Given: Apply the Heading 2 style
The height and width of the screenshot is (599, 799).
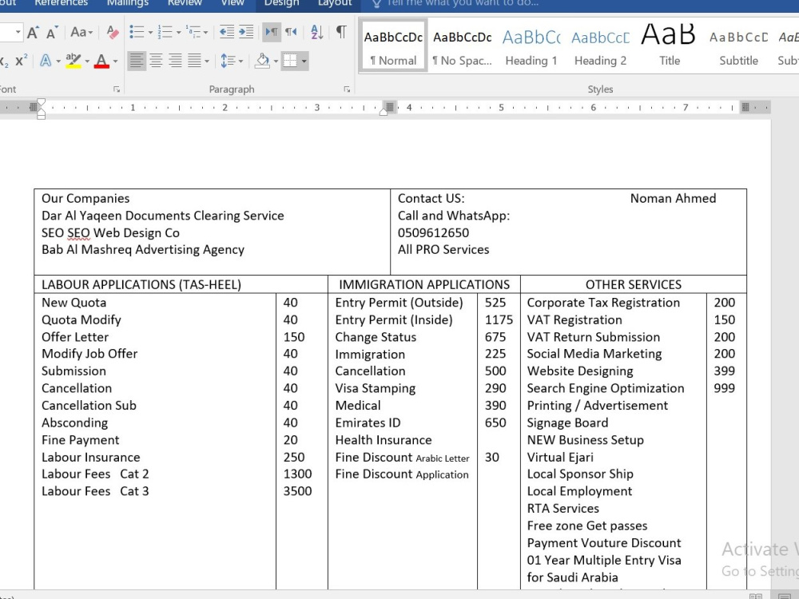Looking at the screenshot, I should click(x=600, y=46).
